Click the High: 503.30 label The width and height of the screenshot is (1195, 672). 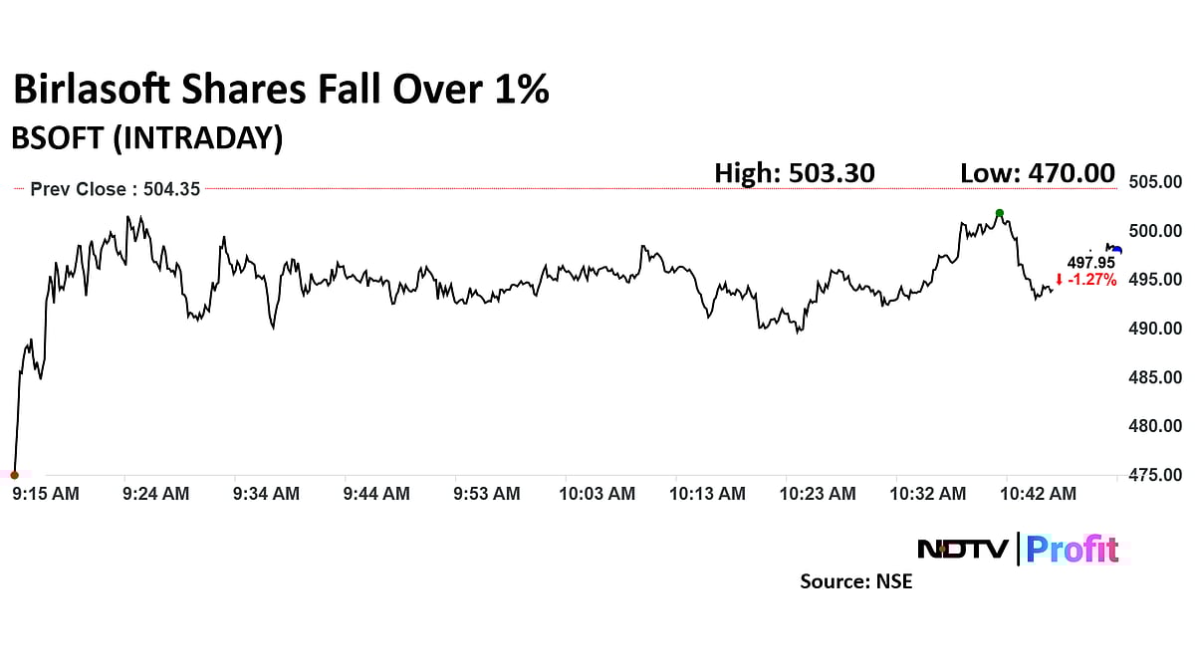[795, 173]
